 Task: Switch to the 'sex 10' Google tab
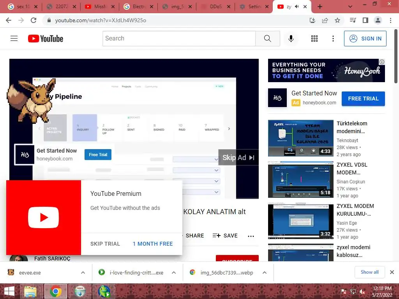pyautogui.click(x=23, y=7)
